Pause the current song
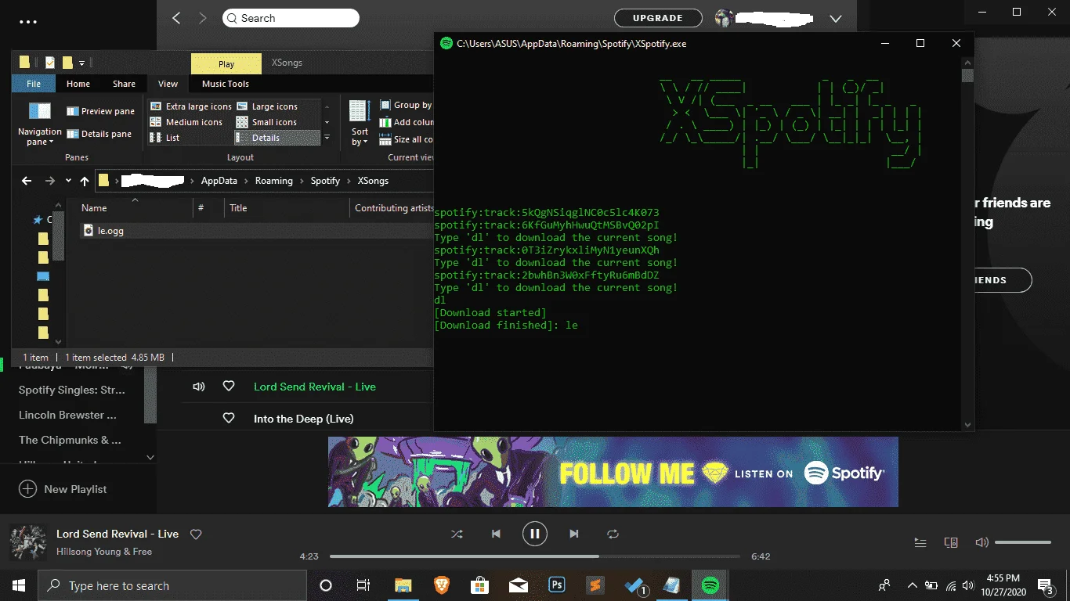 coord(534,534)
